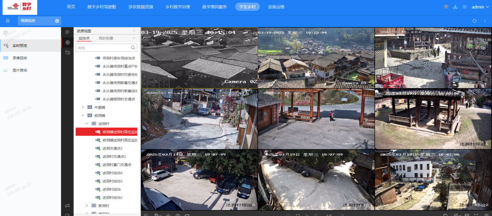Collapse the left navigation menu via hamburger icon
Screen dimensions: 492x216
pyautogui.click(x=5, y=33)
